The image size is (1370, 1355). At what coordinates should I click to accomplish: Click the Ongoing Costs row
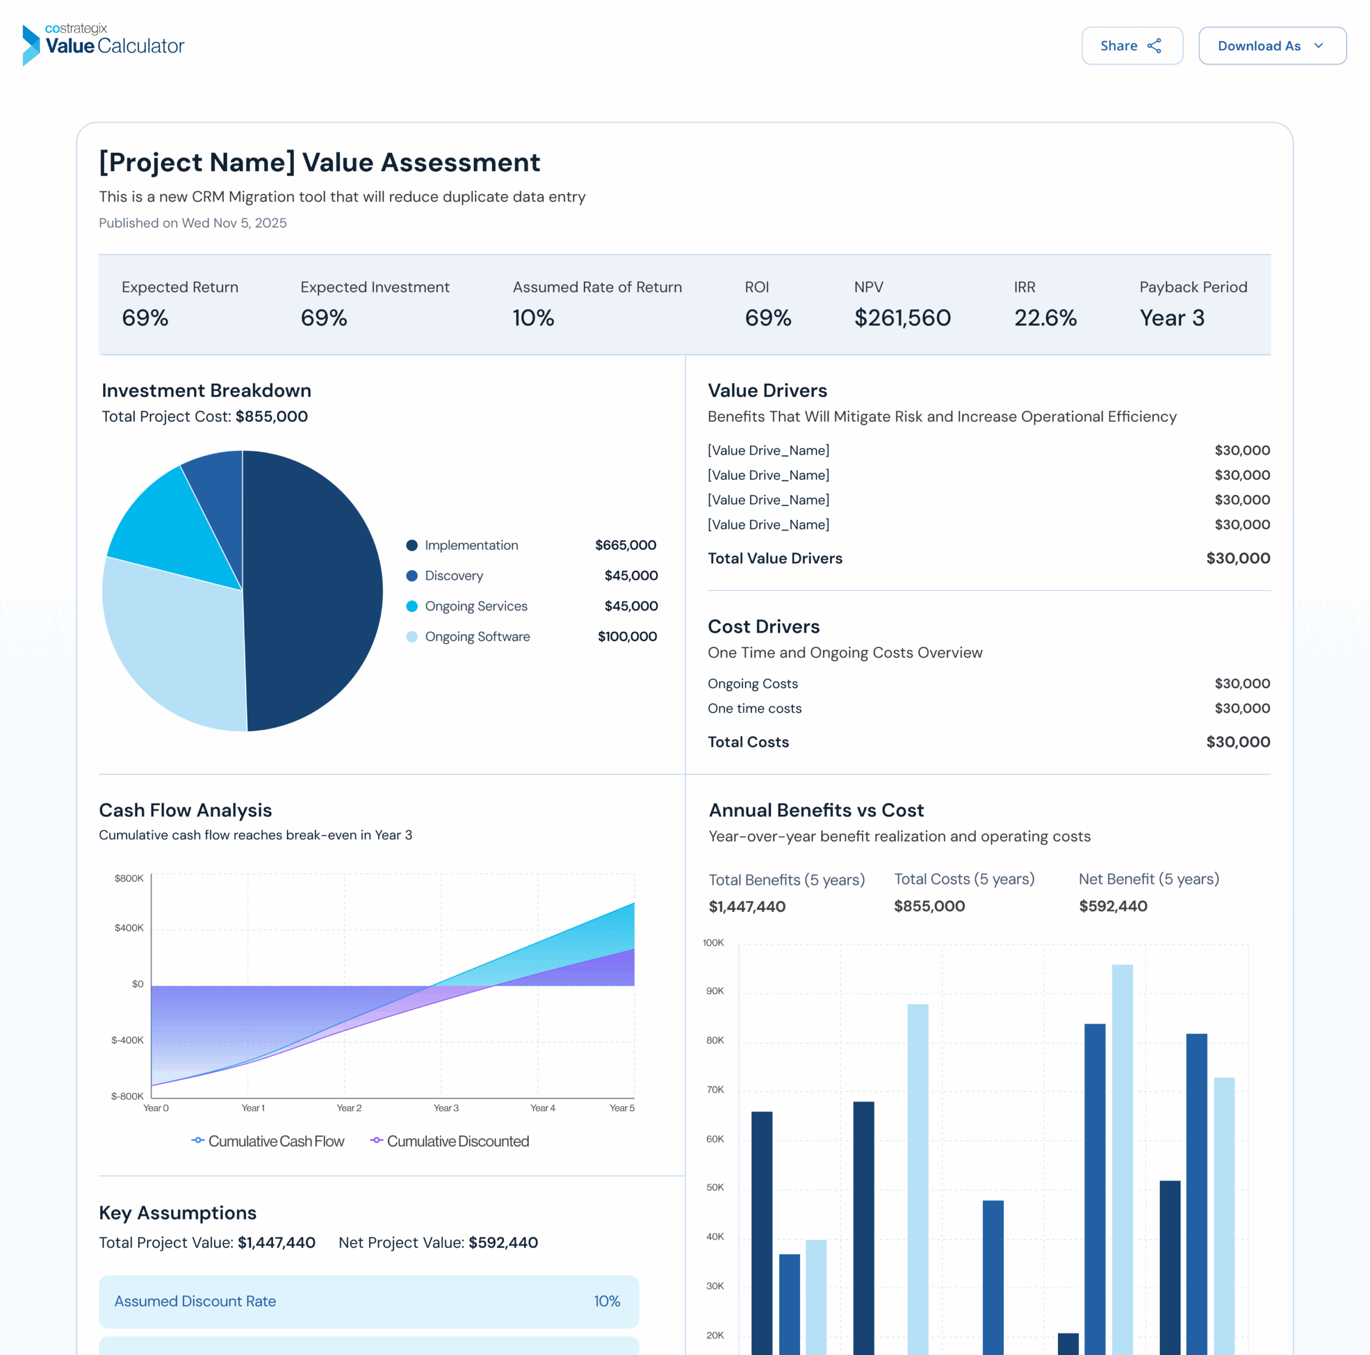pos(988,684)
